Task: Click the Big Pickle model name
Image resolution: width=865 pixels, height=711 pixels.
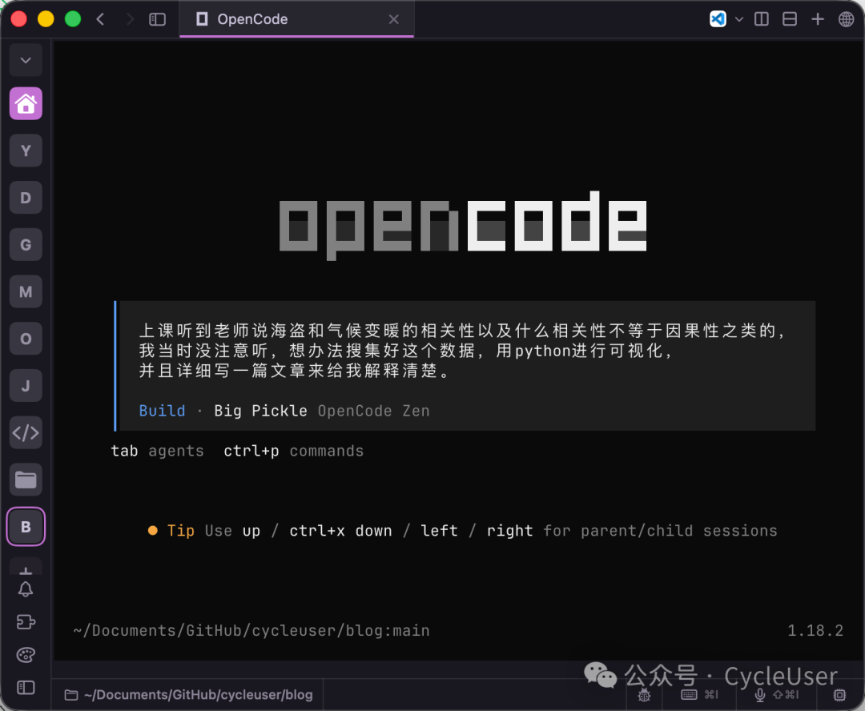Action: point(260,411)
